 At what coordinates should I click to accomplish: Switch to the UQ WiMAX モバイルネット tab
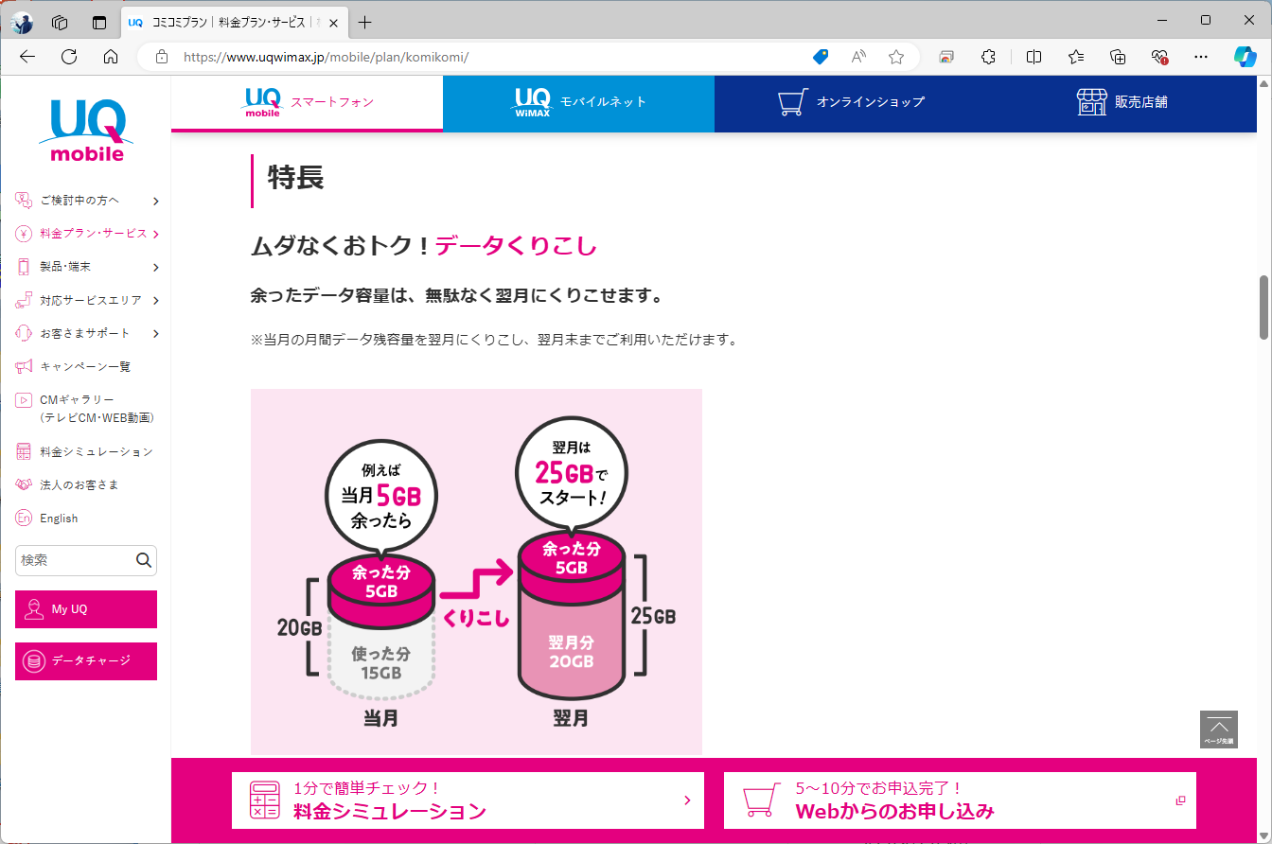(578, 102)
